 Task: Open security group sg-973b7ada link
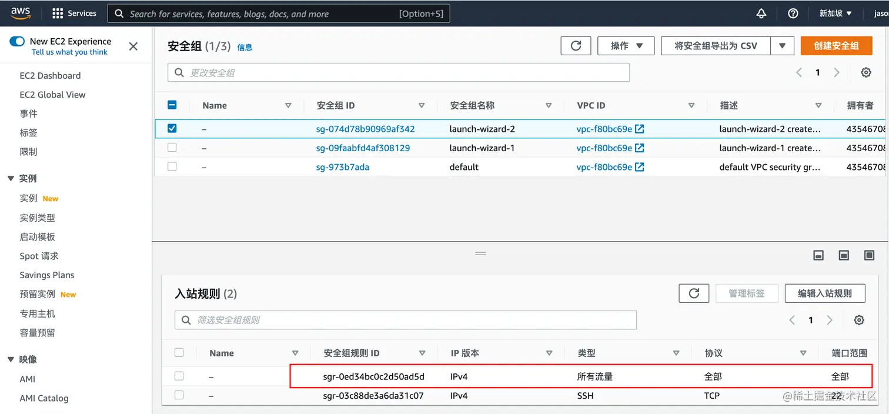(x=342, y=167)
